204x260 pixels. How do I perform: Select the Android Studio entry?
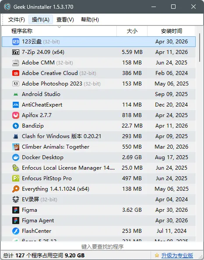click(98, 94)
